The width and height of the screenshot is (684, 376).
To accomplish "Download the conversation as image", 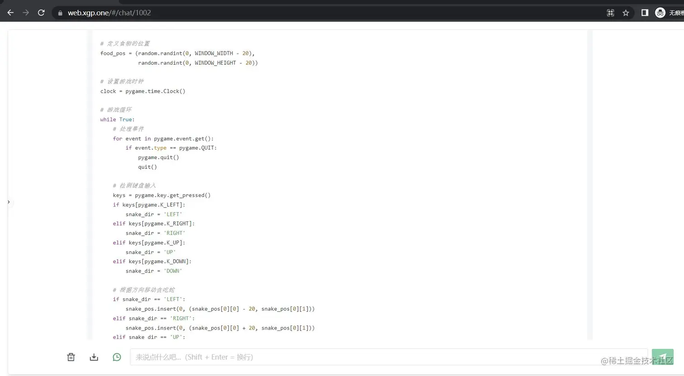I will 94,357.
